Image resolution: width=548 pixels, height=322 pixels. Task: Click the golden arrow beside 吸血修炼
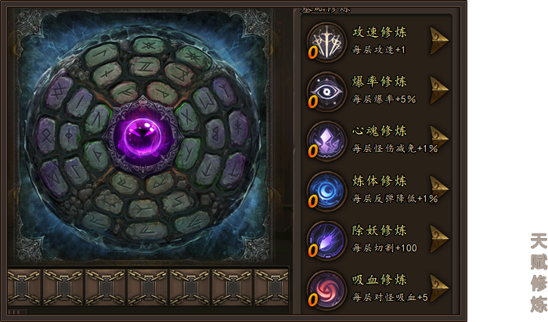[439, 288]
